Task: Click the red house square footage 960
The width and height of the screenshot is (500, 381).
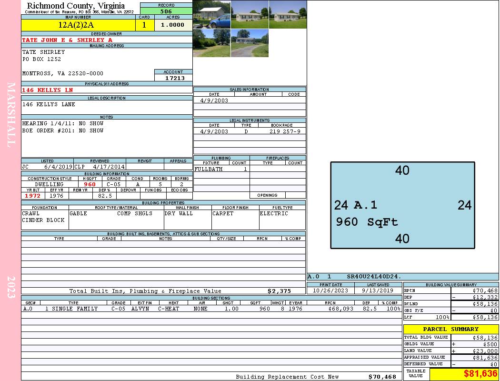Action: point(90,184)
